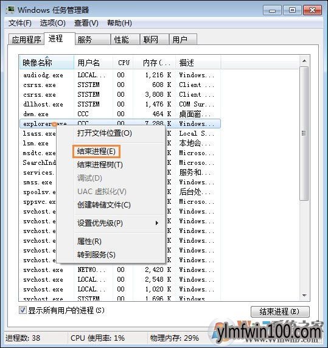Click the 结束进程(E) button at the bottom
Viewport: 328px width, 348px height.
280,311
